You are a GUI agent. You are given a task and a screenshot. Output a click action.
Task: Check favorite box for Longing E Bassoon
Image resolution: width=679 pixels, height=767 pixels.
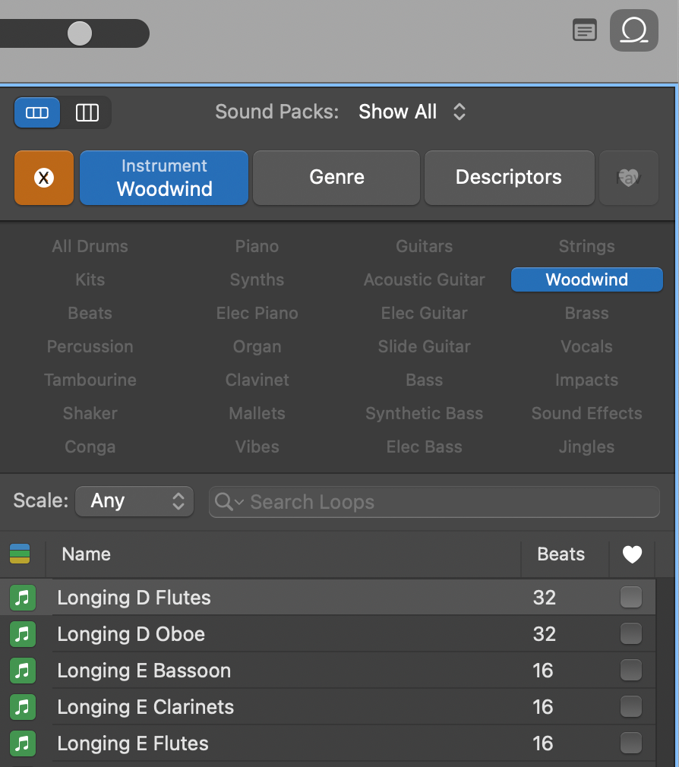pyautogui.click(x=630, y=671)
